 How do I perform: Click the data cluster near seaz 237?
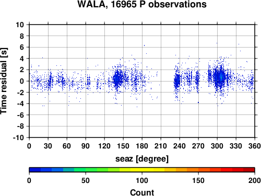click(x=177, y=81)
